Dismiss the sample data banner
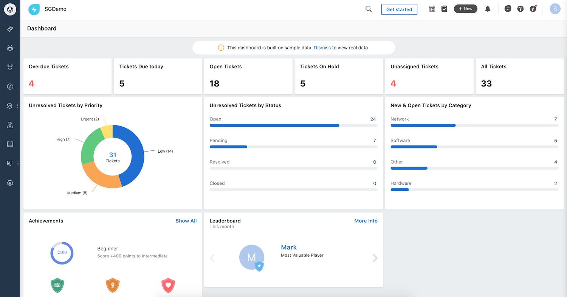This screenshot has width=567, height=297. click(x=322, y=48)
